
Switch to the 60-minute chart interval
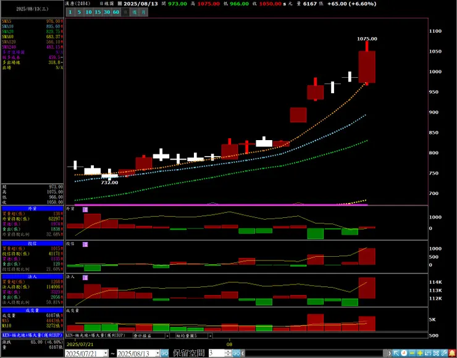(x=116, y=12)
